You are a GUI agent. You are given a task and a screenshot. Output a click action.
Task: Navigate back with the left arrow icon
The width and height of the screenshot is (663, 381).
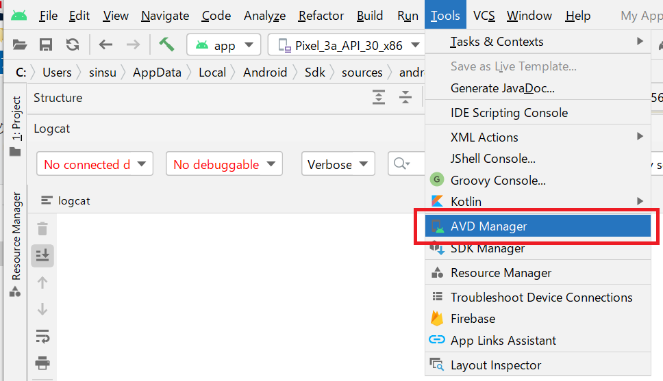click(105, 44)
